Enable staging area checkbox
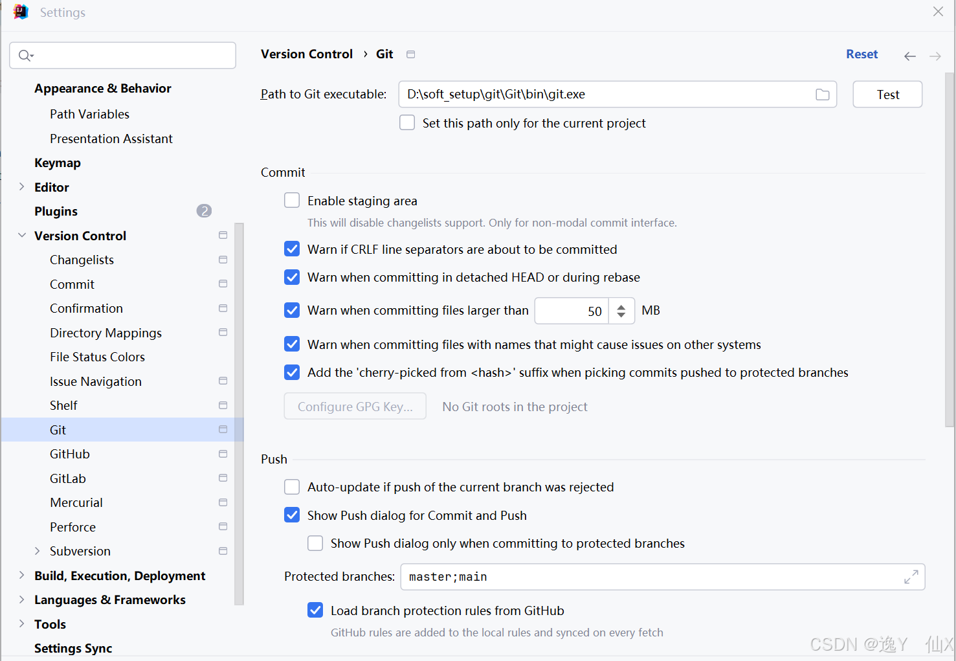The image size is (956, 661). click(x=292, y=201)
